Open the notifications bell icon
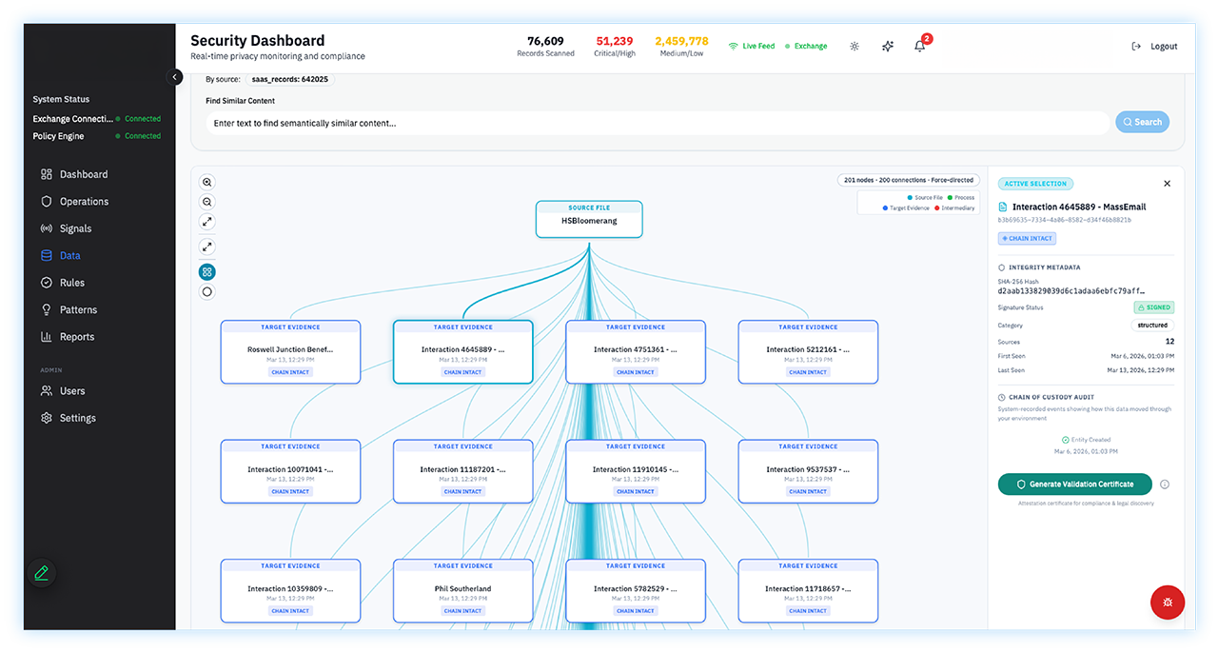Image resolution: width=1218 pixels, height=653 pixels. tap(919, 46)
